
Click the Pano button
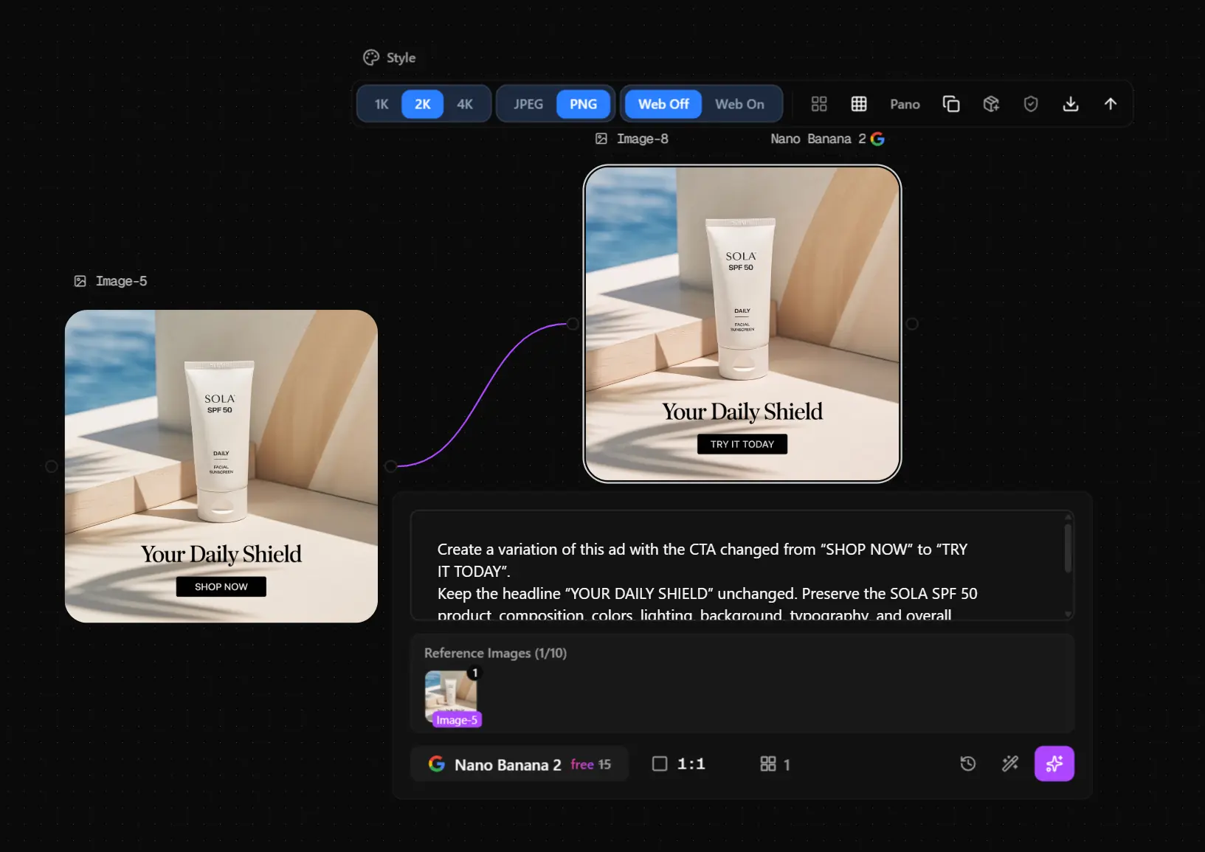pos(905,104)
